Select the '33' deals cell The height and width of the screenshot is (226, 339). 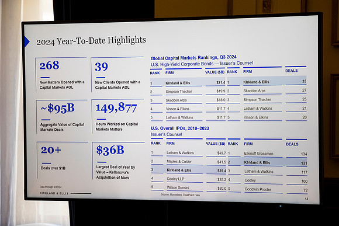(x=304, y=81)
